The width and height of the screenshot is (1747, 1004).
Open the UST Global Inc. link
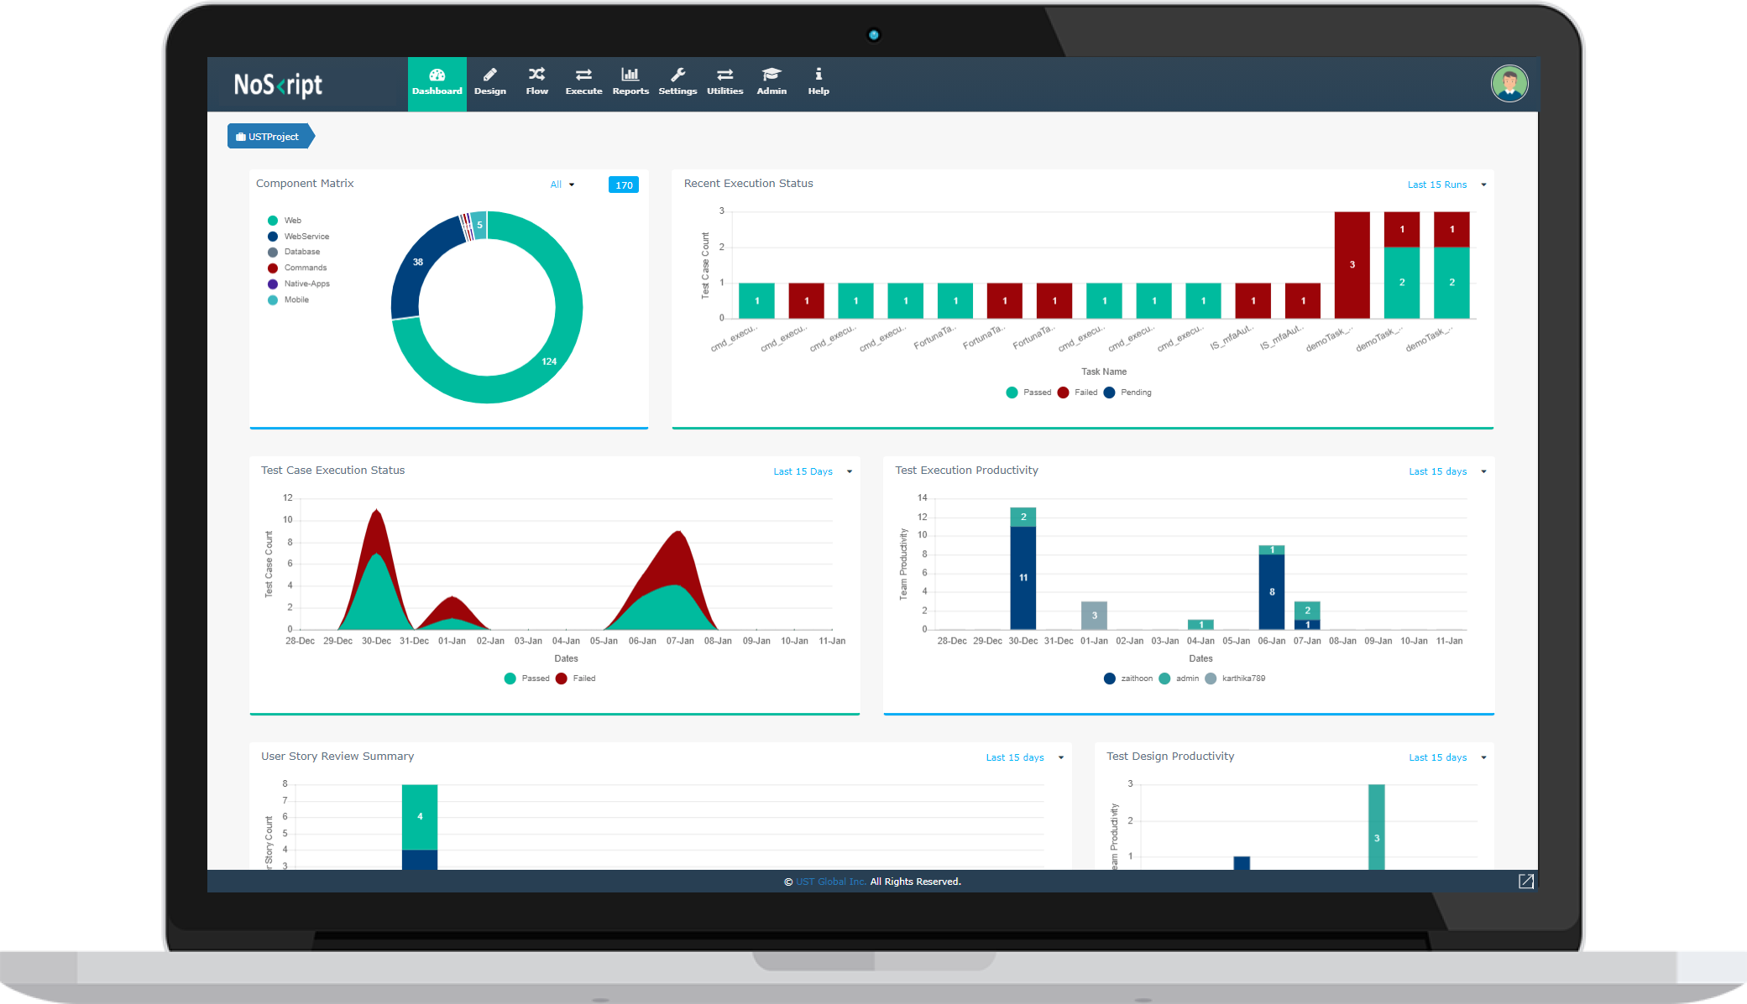[830, 882]
